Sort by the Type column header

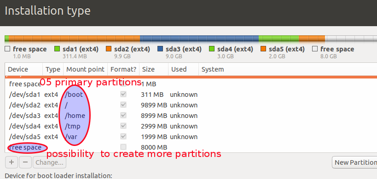(x=53, y=69)
